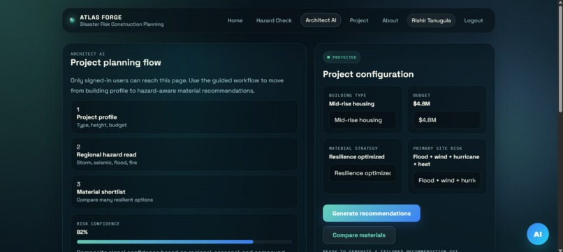Click the ATLAS FORGE brand title
Viewport: 563px width, 252px height.
point(101,17)
